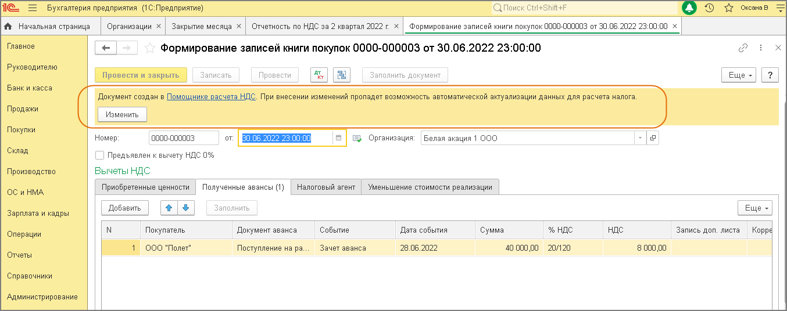Click the Записать button
This screenshot has height=311, width=787.
point(216,75)
